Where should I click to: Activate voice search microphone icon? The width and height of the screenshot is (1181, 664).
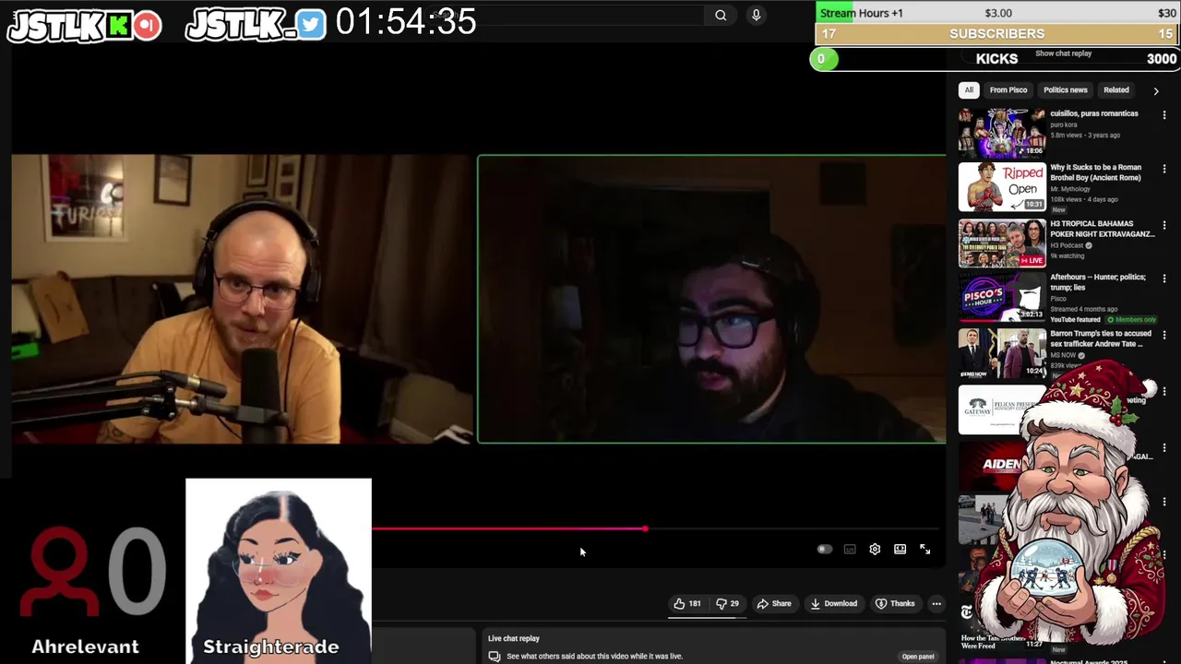point(756,15)
